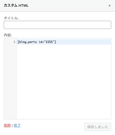Click the closing bracket of the shortcode

[x=55, y=42]
